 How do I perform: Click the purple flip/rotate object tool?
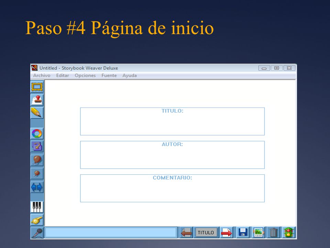click(x=37, y=146)
